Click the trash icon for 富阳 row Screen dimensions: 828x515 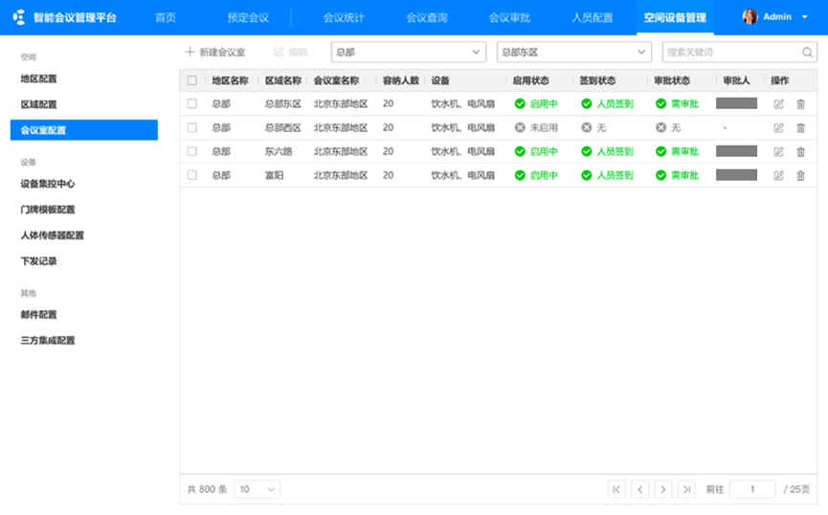point(801,176)
